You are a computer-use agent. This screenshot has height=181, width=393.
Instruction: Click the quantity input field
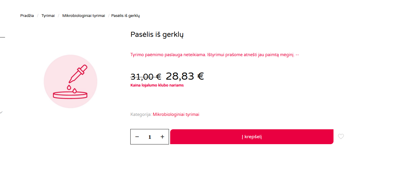150,137
